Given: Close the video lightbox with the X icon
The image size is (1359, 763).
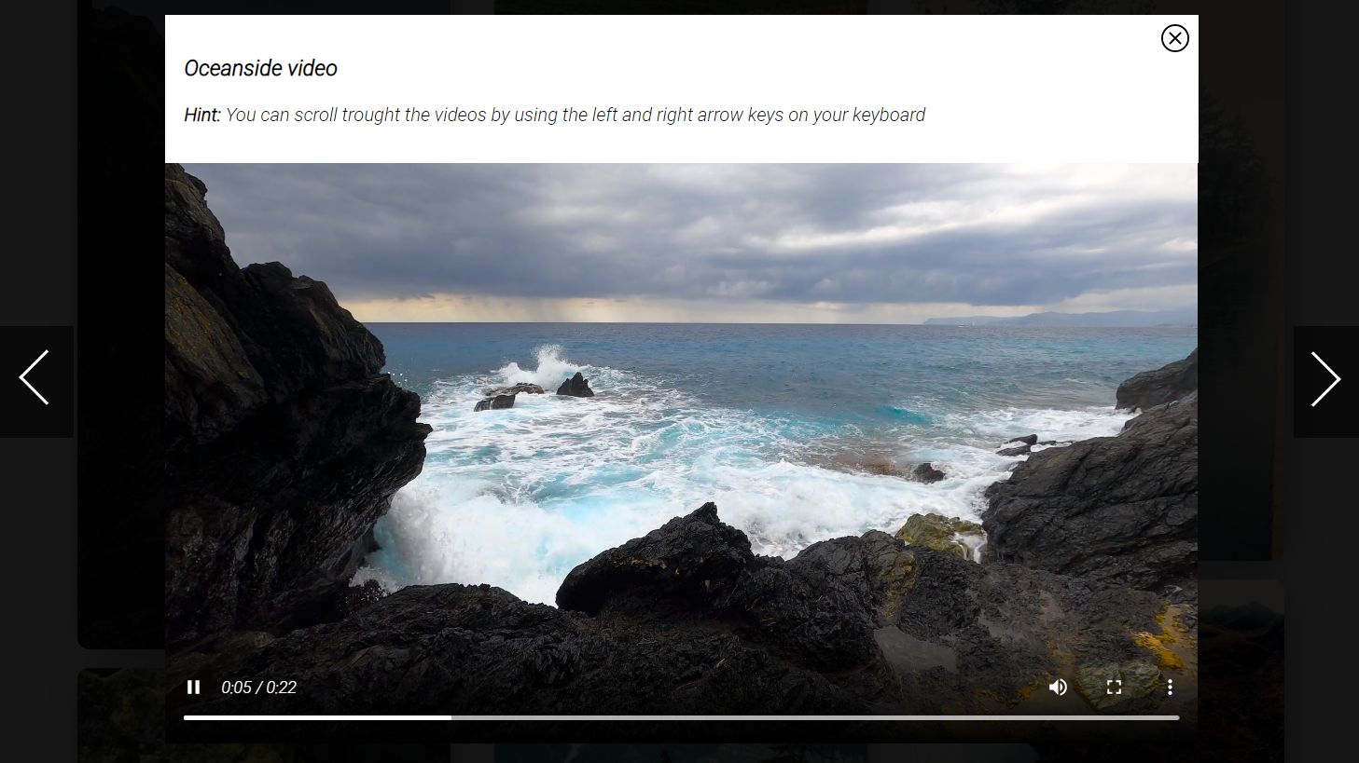Looking at the screenshot, I should click(1174, 38).
